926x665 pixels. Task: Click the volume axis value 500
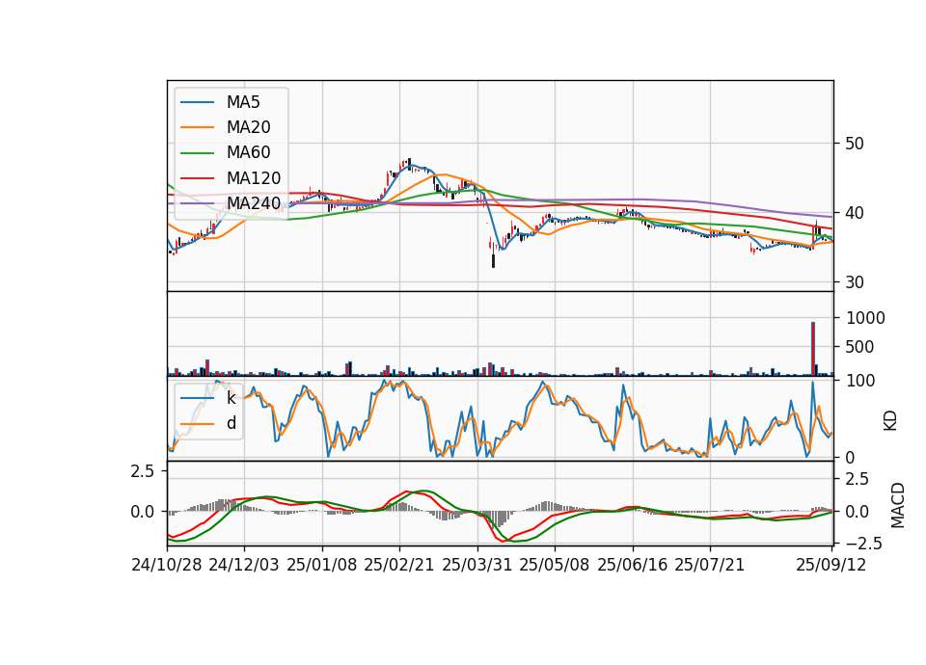[x=859, y=347]
